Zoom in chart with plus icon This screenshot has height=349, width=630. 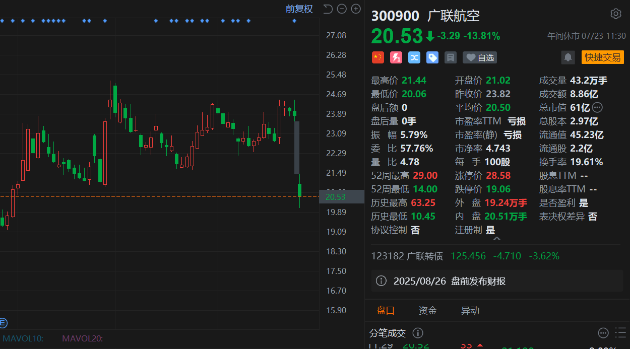(356, 9)
